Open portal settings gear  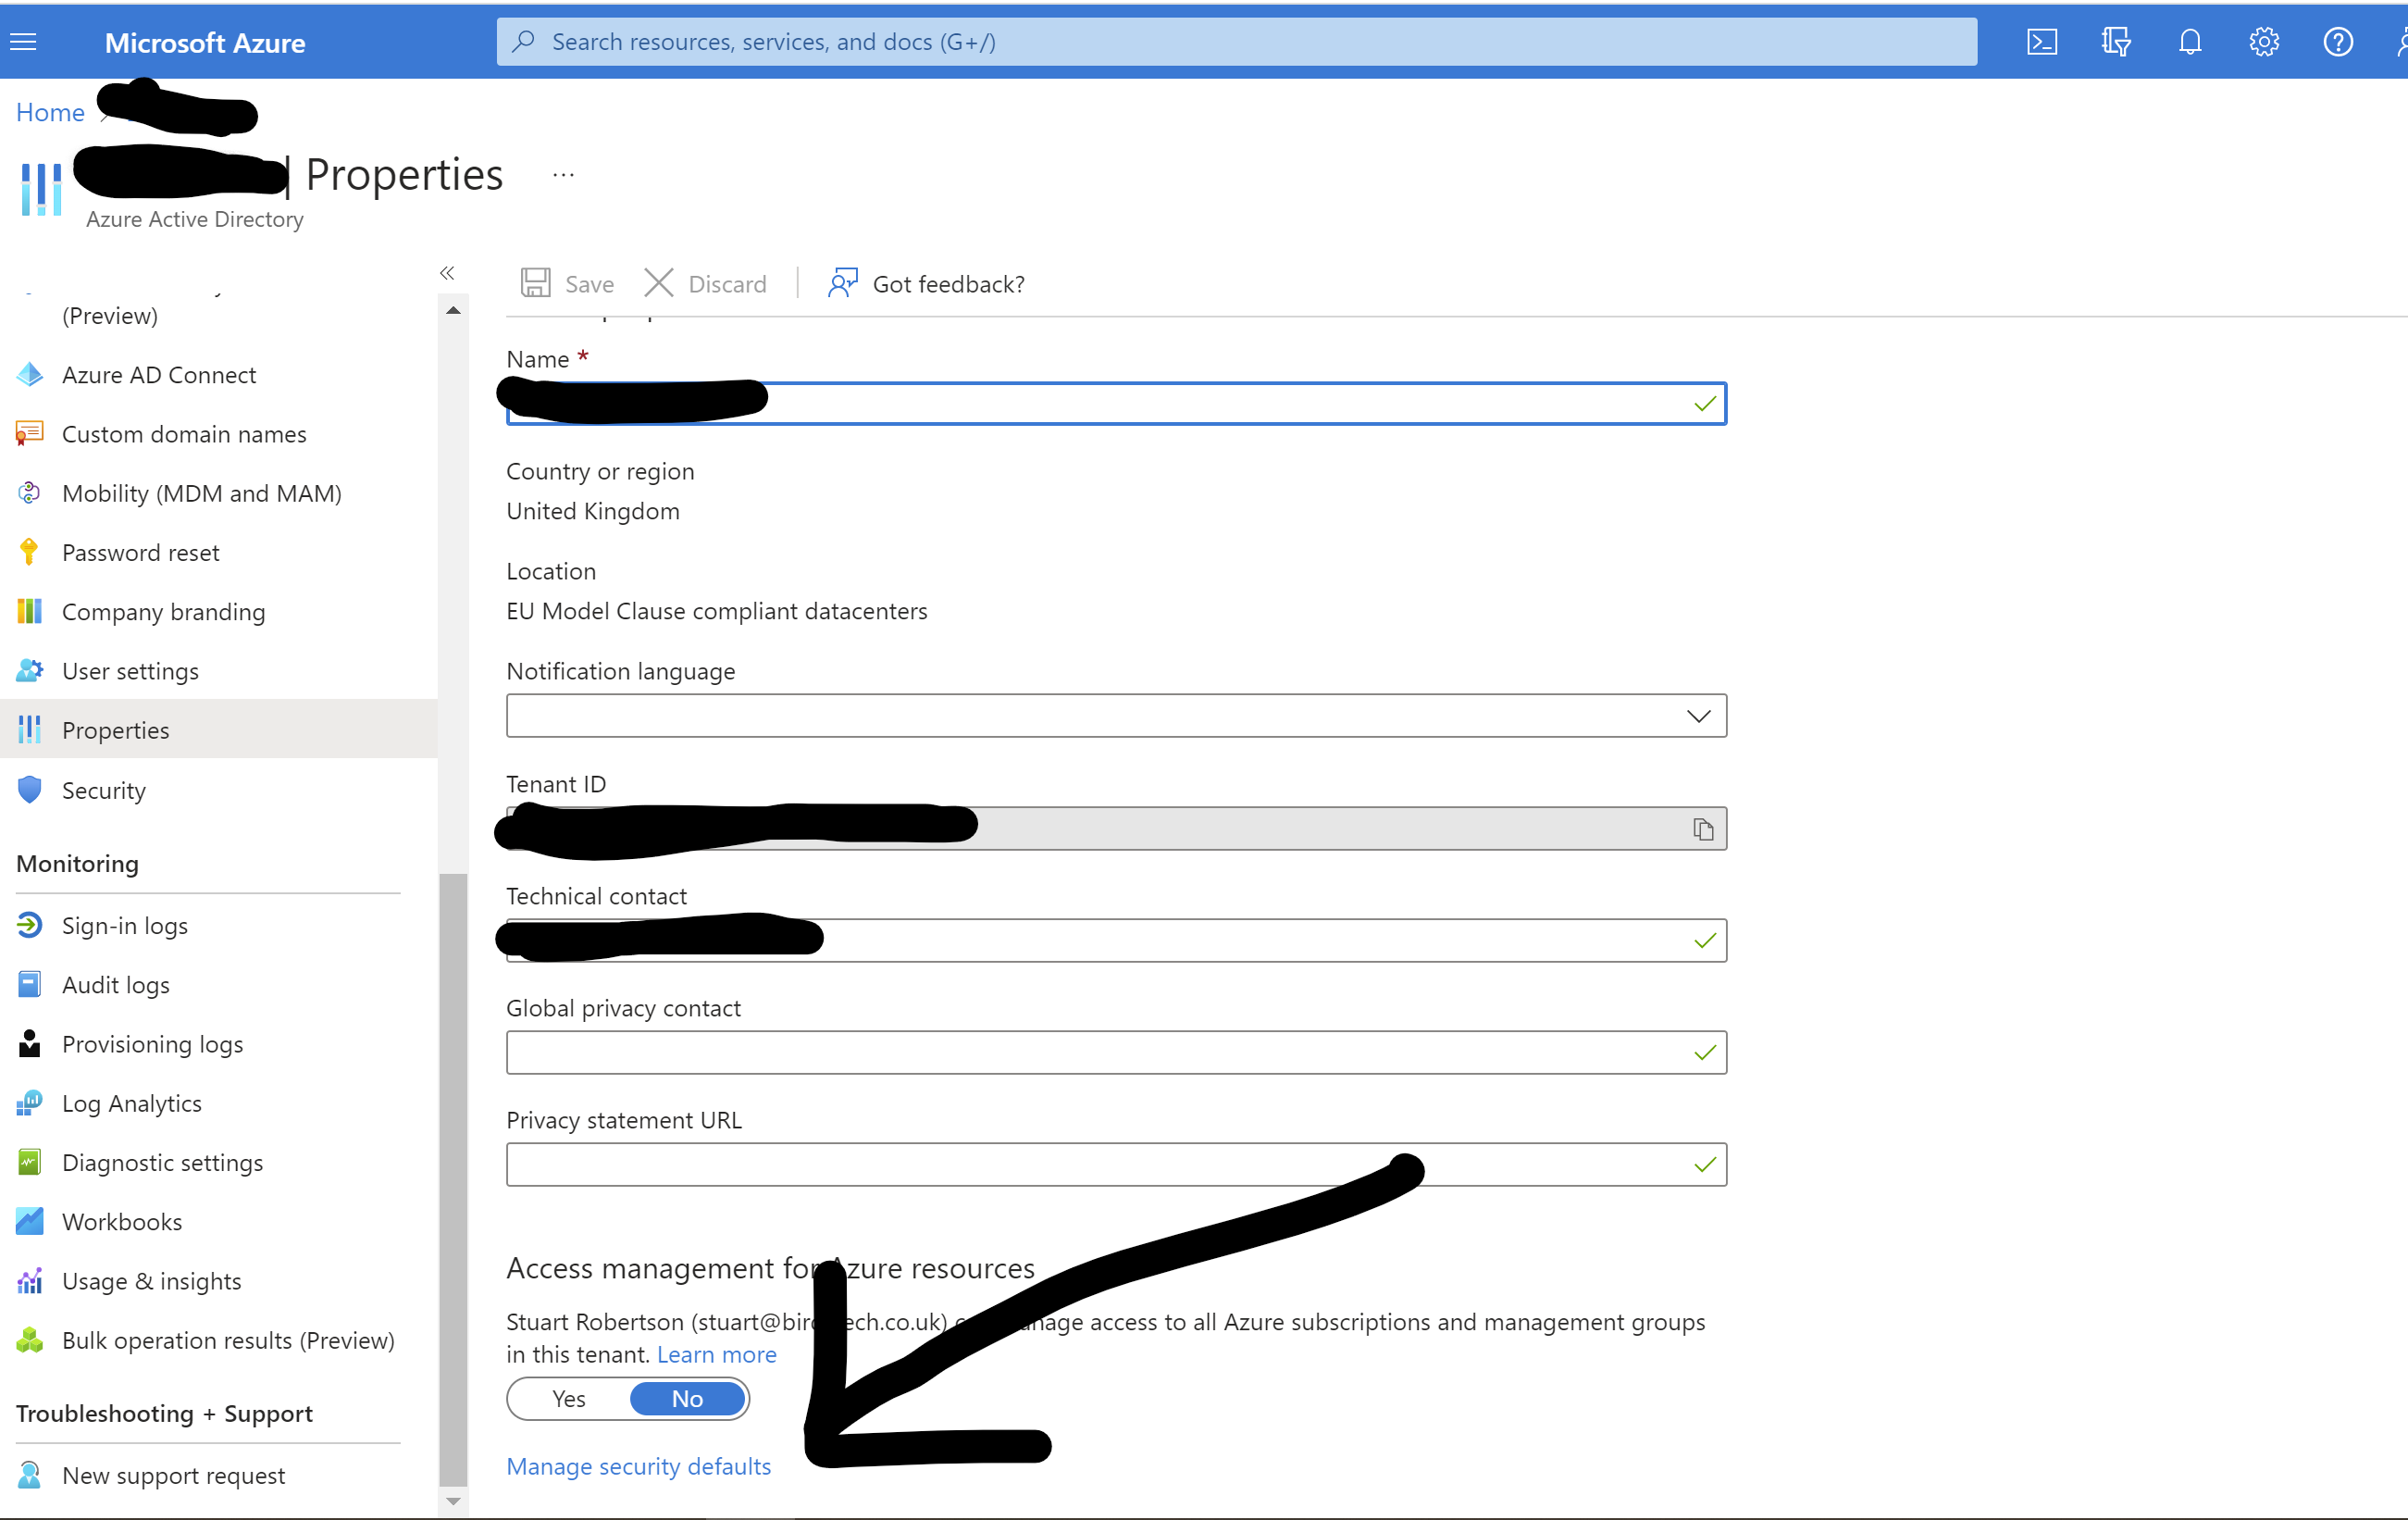(2264, 42)
